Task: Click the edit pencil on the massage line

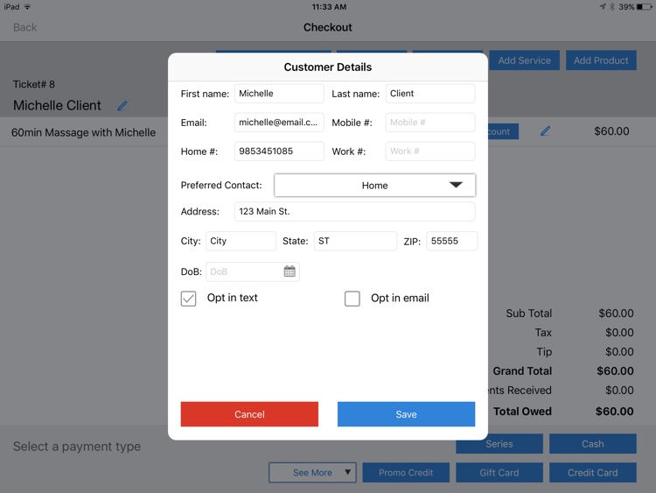Action: 545,131
